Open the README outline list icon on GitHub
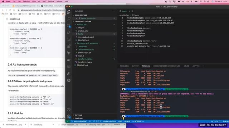229x128 pixels. point(7,19)
